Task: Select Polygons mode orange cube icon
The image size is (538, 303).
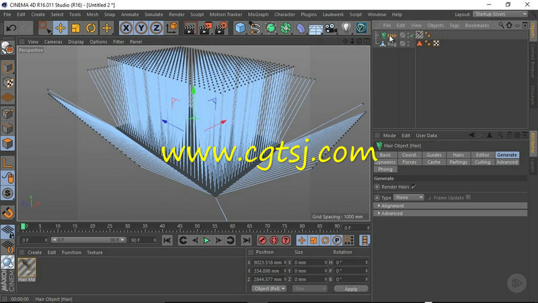Action: (x=7, y=143)
